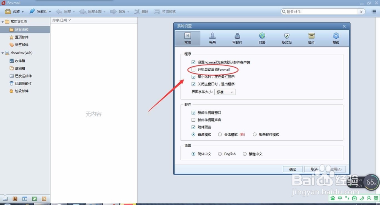
Task: Click the paw icon in tray bar
Action: coord(333,198)
